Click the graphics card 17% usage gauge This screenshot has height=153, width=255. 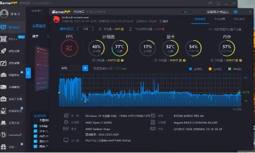coord(147,48)
